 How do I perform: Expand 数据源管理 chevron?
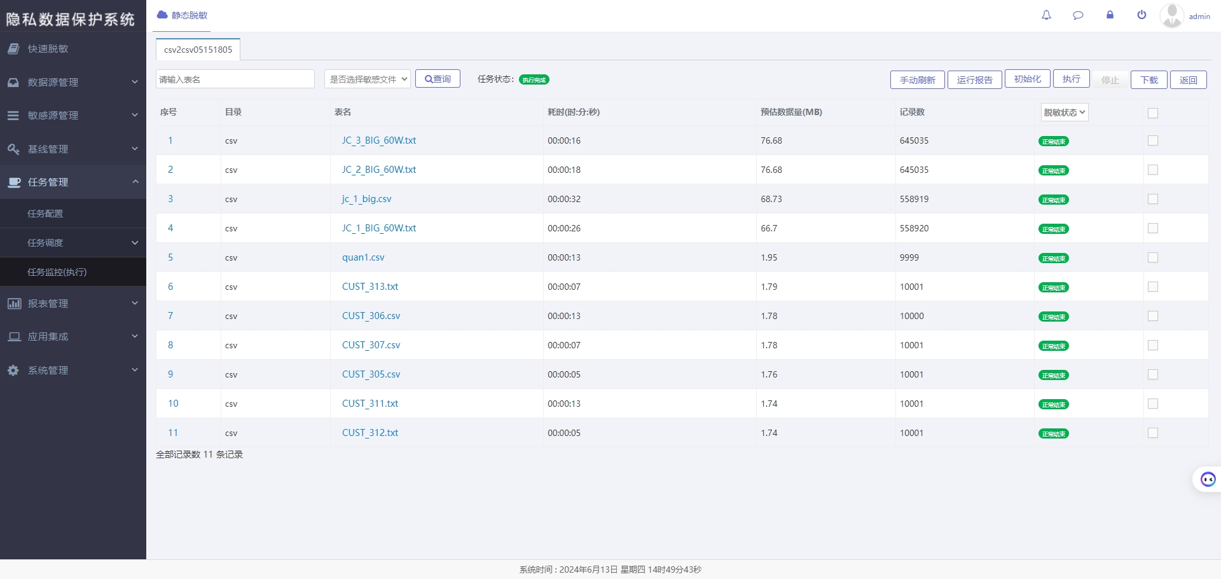click(134, 81)
